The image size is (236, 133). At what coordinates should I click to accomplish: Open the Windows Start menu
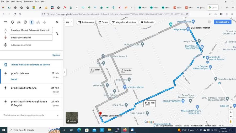(4, 130)
